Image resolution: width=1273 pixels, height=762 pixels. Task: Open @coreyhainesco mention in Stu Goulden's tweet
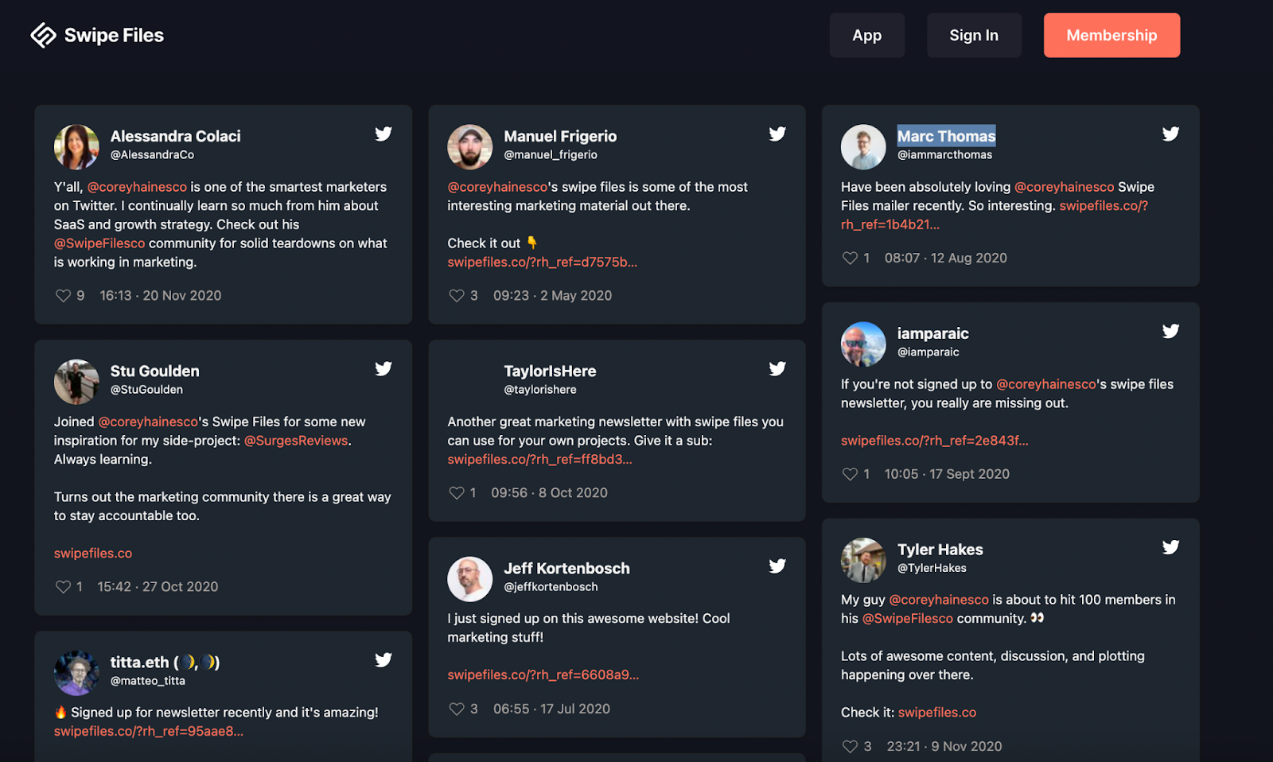148,422
